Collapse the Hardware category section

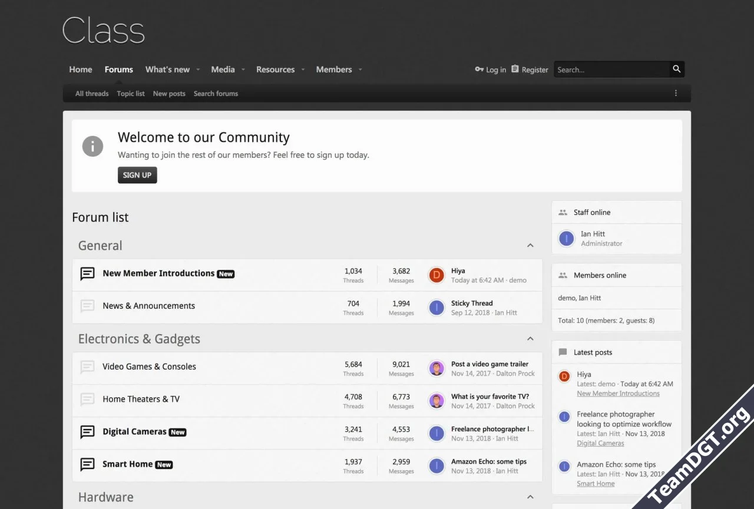pyautogui.click(x=530, y=497)
